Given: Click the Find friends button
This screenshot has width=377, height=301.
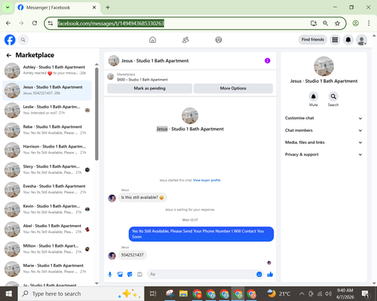Looking at the screenshot, I should click(x=313, y=40).
